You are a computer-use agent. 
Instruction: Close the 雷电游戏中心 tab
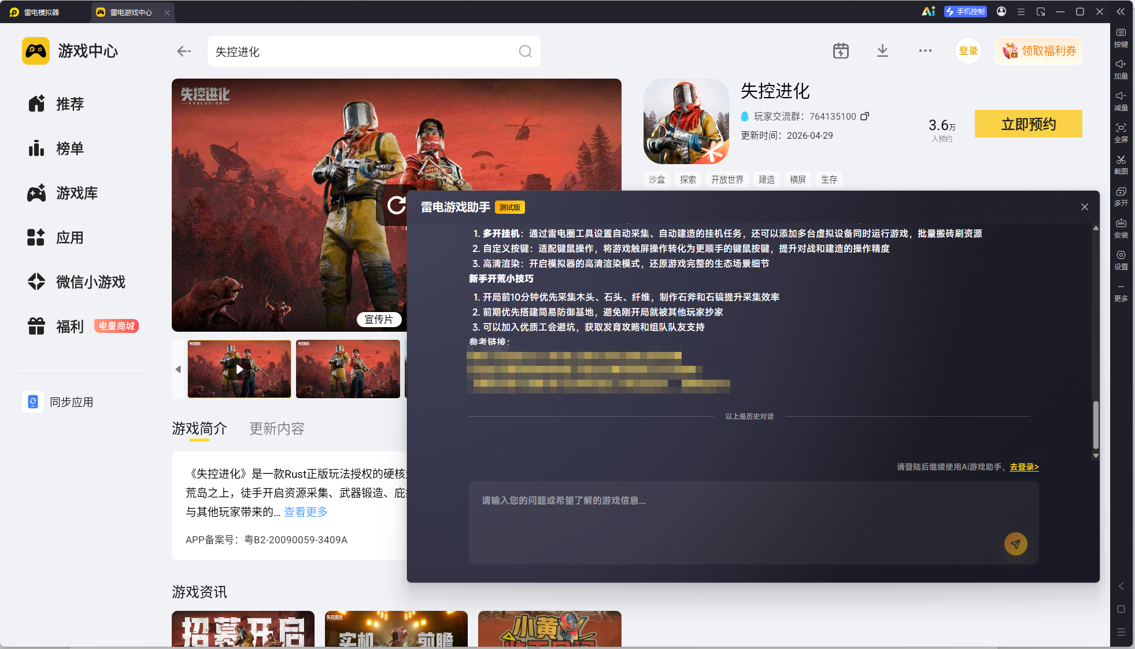(x=167, y=13)
